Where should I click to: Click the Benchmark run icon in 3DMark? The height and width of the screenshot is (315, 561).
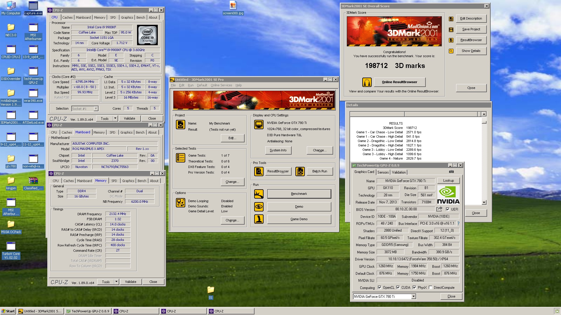259,194
